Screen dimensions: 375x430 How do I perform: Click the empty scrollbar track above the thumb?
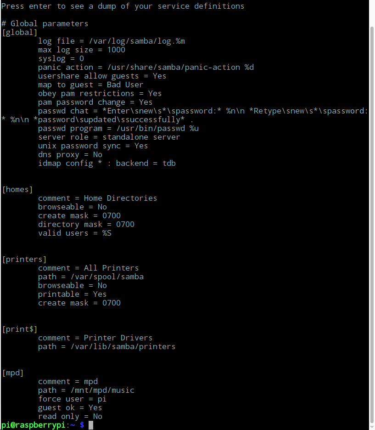(372, 13)
